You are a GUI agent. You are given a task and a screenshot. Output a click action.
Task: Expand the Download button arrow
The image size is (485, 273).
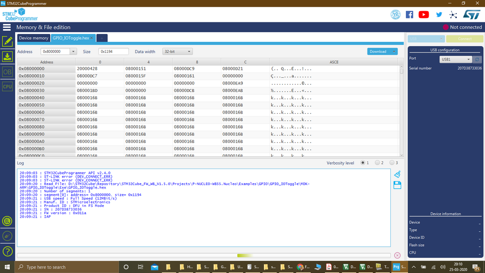394,51
